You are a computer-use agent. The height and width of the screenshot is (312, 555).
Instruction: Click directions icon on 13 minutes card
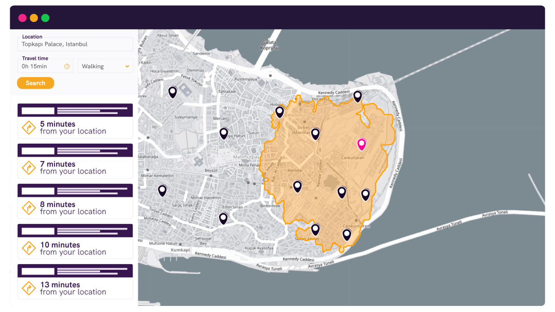click(x=29, y=288)
